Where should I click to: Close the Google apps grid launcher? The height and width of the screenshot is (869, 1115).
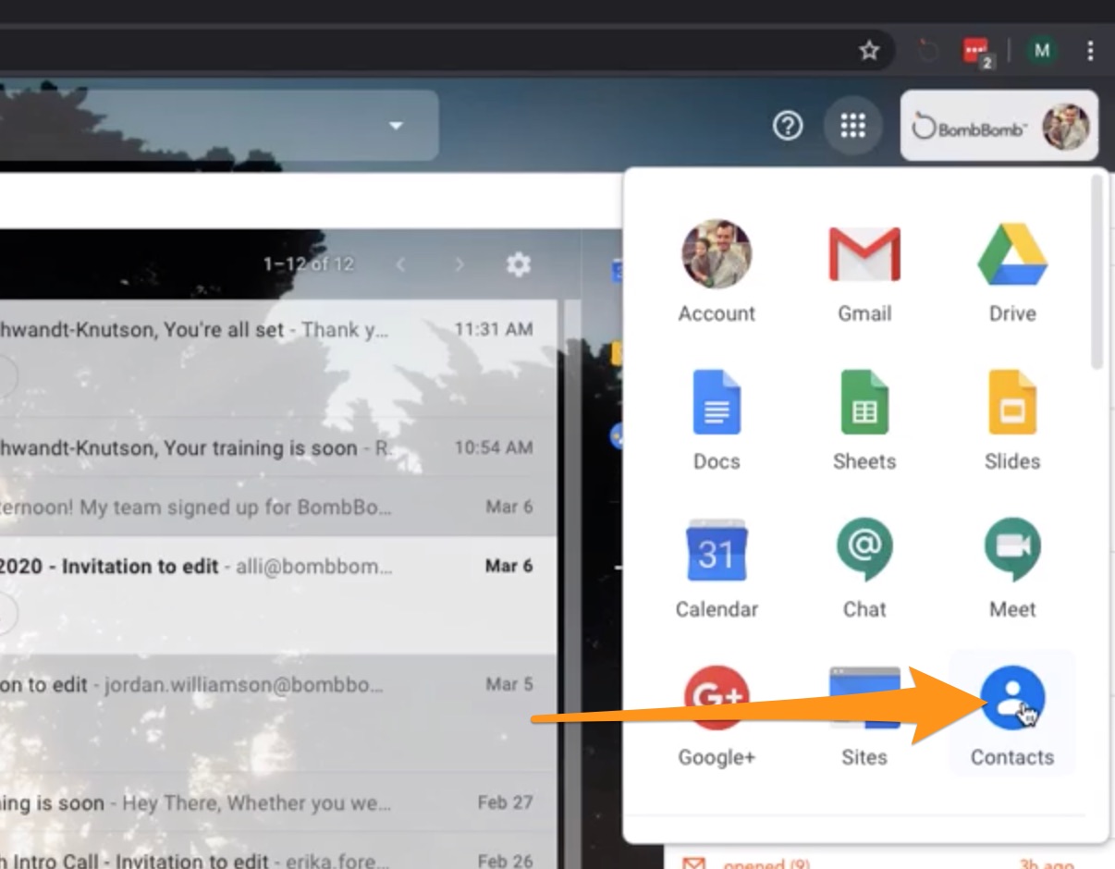coord(852,125)
